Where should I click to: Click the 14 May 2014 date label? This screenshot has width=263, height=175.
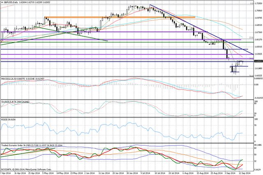62,173
